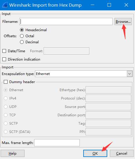Image resolution: width=135 pixels, height=159 pixels.
Task: Focus the Filename text field
Action: coord(66,21)
